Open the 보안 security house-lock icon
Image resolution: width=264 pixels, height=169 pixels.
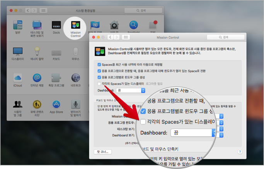tap(114, 25)
